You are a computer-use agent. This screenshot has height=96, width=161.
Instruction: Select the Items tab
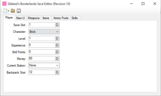46,18
